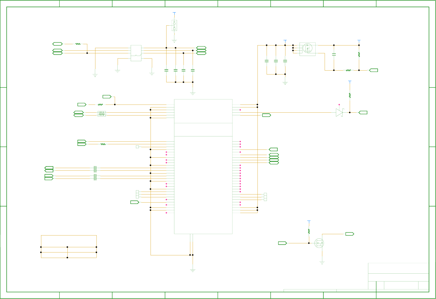Select the single port above four stacked hexagonal ports

273,149
